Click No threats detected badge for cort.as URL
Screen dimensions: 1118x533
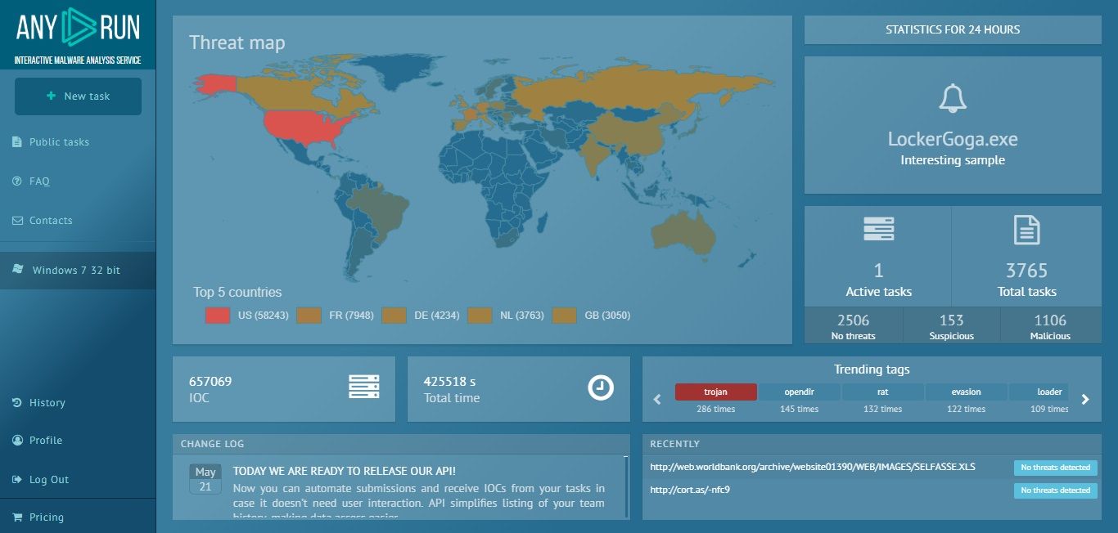click(1056, 490)
